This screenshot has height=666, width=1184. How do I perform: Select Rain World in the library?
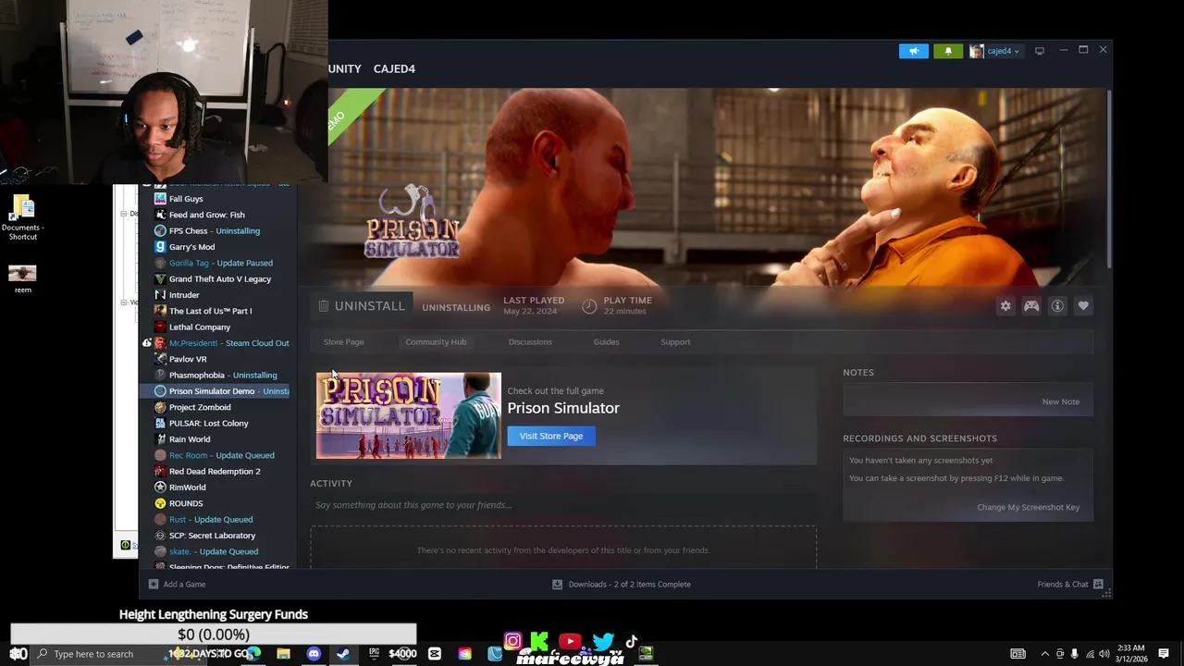190,439
